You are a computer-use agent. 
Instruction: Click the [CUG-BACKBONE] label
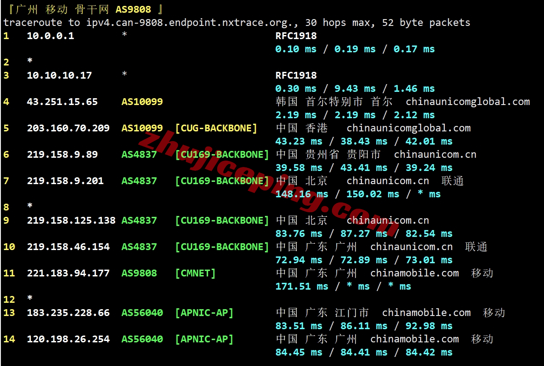pos(216,128)
